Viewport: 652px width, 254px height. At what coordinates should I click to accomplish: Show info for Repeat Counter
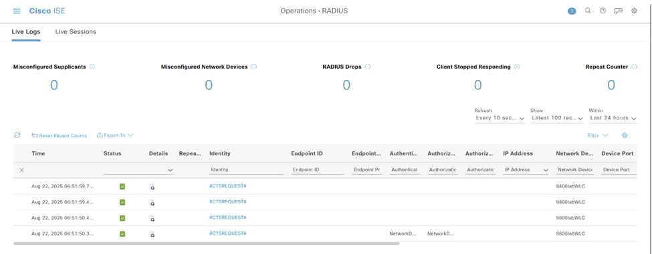[634, 66]
